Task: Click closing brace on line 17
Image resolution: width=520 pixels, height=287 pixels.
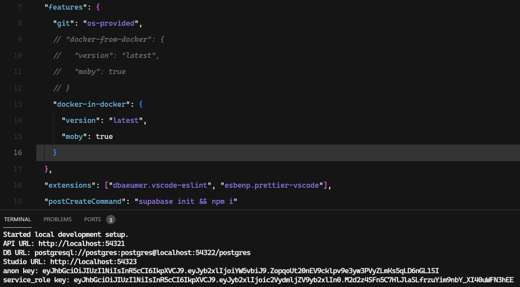Action: coord(46,169)
